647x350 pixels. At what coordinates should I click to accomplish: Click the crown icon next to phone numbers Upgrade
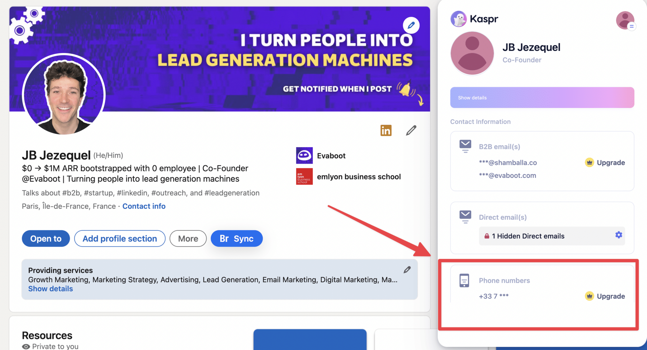[x=590, y=296]
